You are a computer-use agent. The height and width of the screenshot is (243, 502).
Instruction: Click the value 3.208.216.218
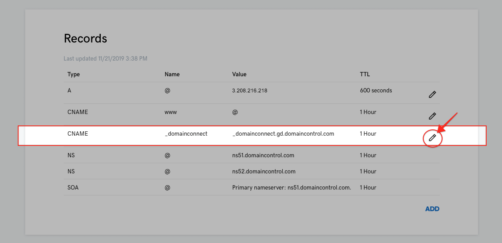250,90
